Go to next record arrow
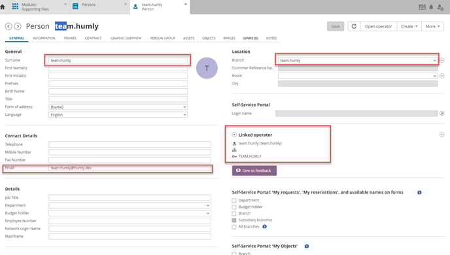 [x=18, y=26]
